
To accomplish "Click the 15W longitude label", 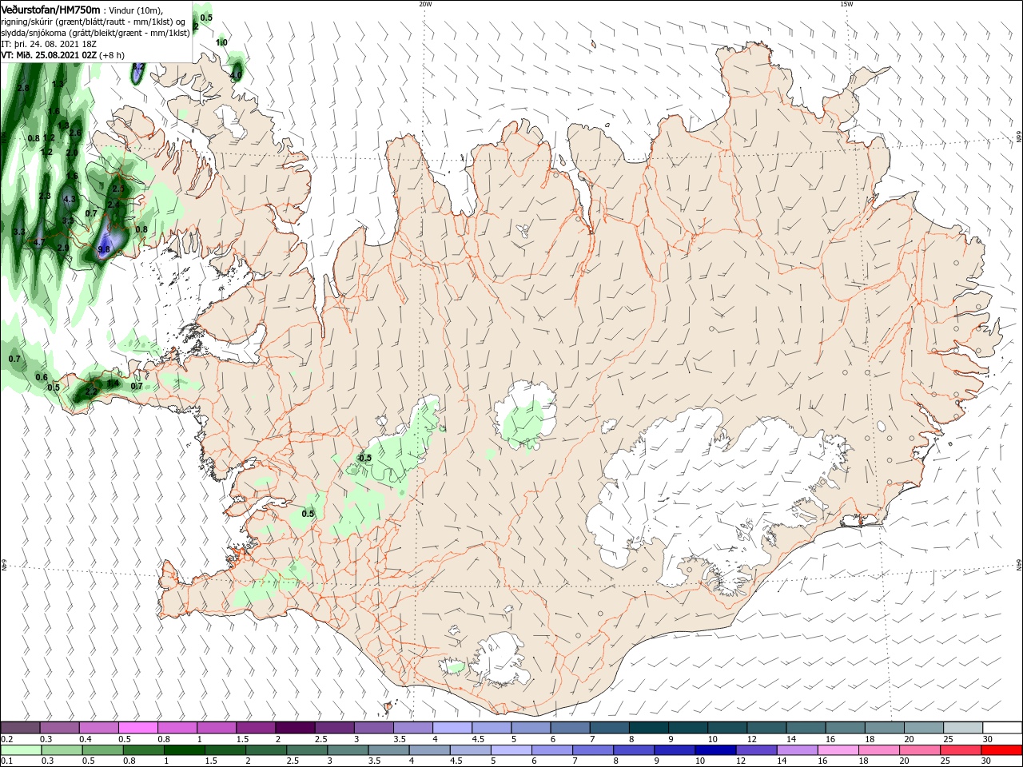I will (x=846, y=4).
